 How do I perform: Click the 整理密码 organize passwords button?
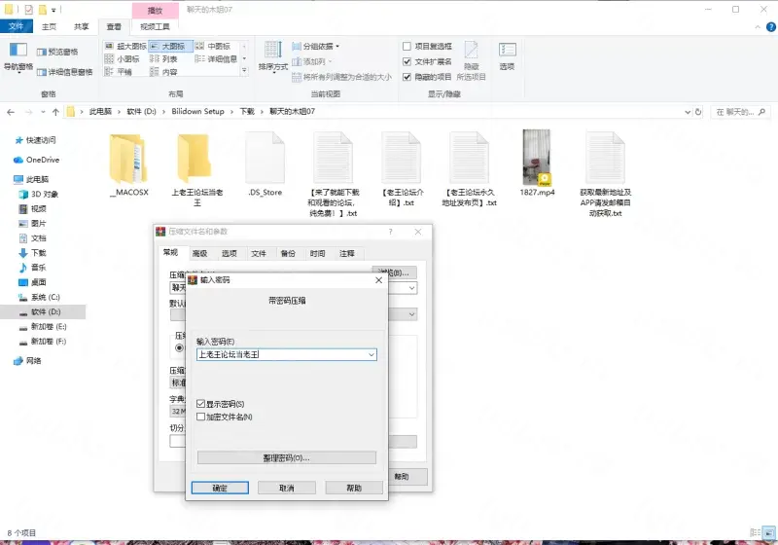click(x=286, y=457)
